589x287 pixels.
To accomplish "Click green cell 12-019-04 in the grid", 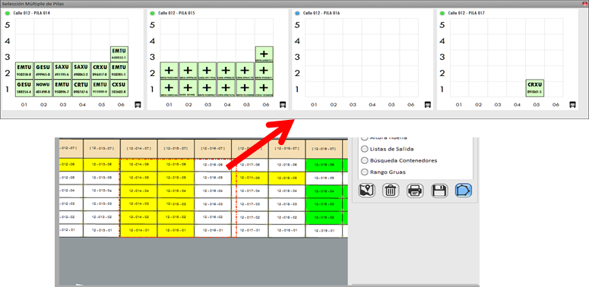I will [x=324, y=191].
